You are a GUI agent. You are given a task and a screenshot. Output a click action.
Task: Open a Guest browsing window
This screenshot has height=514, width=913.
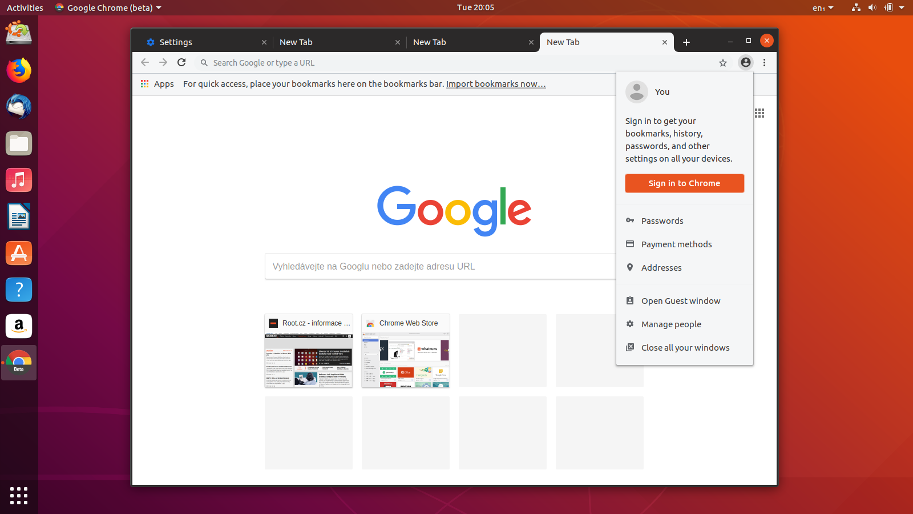680,300
